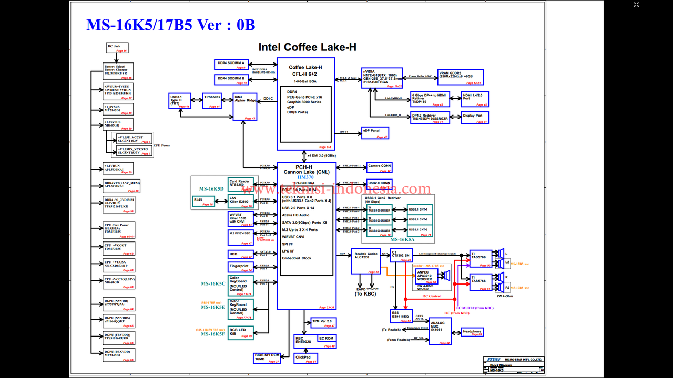The image size is (673, 378).
Task: Select the CT5302 SN block
Action: click(402, 256)
